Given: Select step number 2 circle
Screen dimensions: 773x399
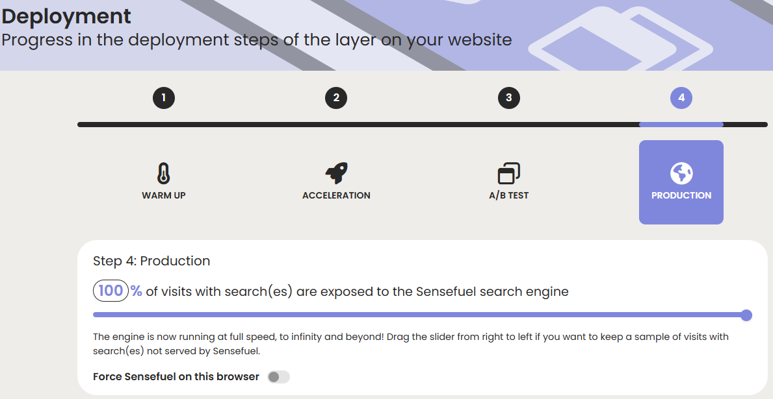Looking at the screenshot, I should 336,98.
